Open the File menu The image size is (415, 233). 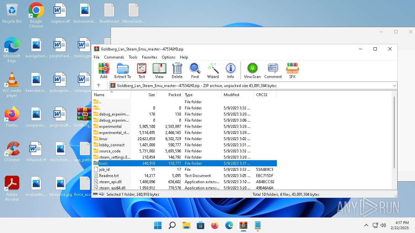coord(97,57)
